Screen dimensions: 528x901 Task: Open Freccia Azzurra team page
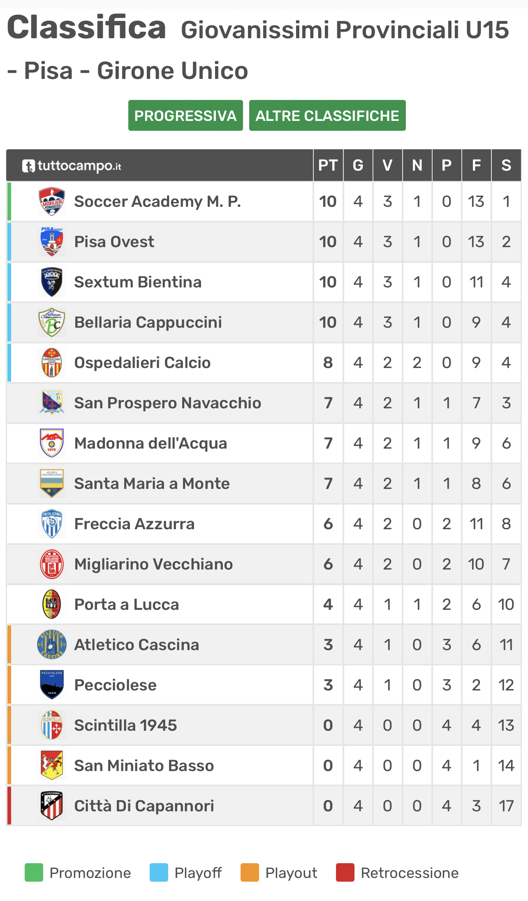click(134, 524)
